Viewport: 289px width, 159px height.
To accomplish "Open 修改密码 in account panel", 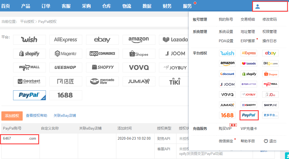I will [269, 19].
